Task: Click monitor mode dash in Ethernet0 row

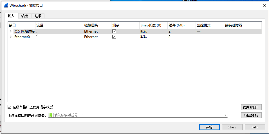Action: point(198,37)
